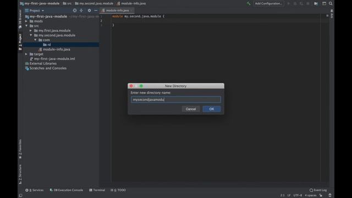
Task: Click Expand/Collapse all icon in Project panel
Action: (81, 10)
